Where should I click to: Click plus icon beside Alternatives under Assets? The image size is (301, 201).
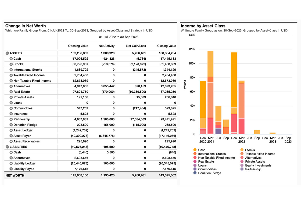coord(11,86)
